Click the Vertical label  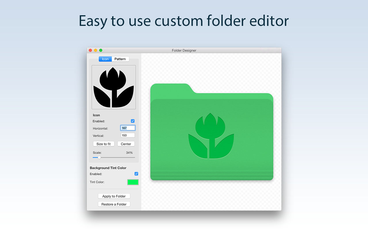tap(98, 136)
